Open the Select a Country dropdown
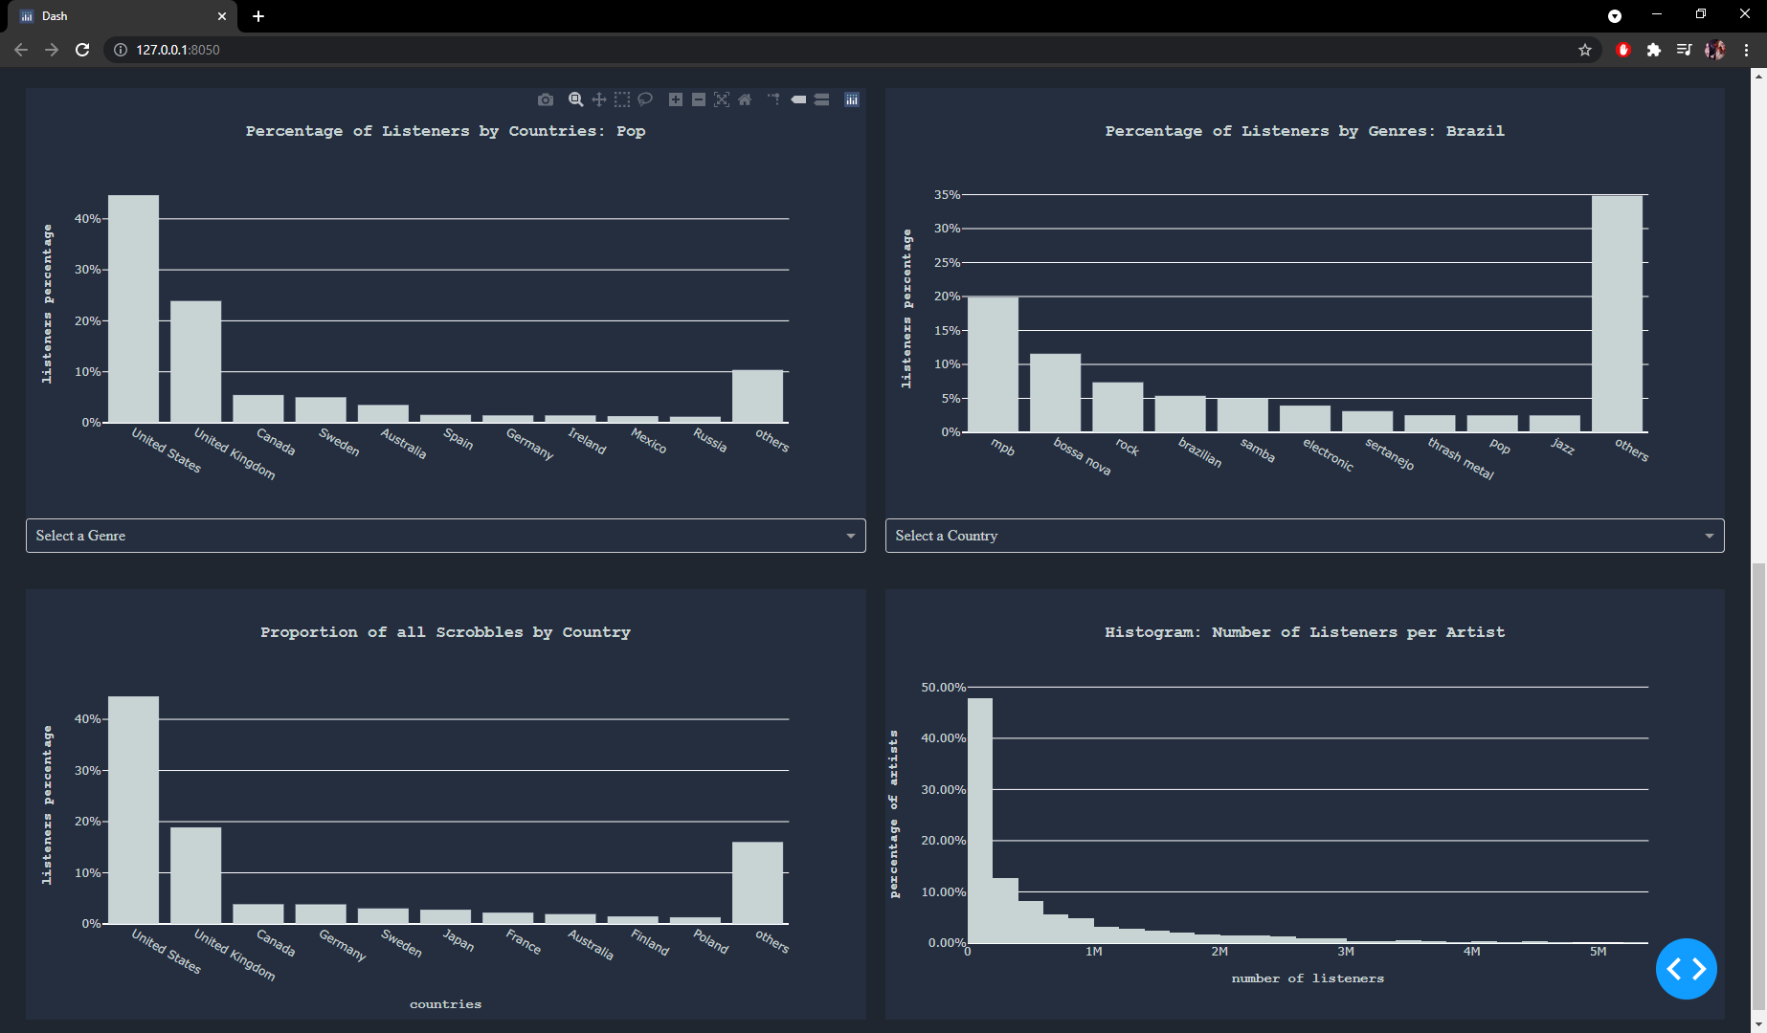 1305,536
